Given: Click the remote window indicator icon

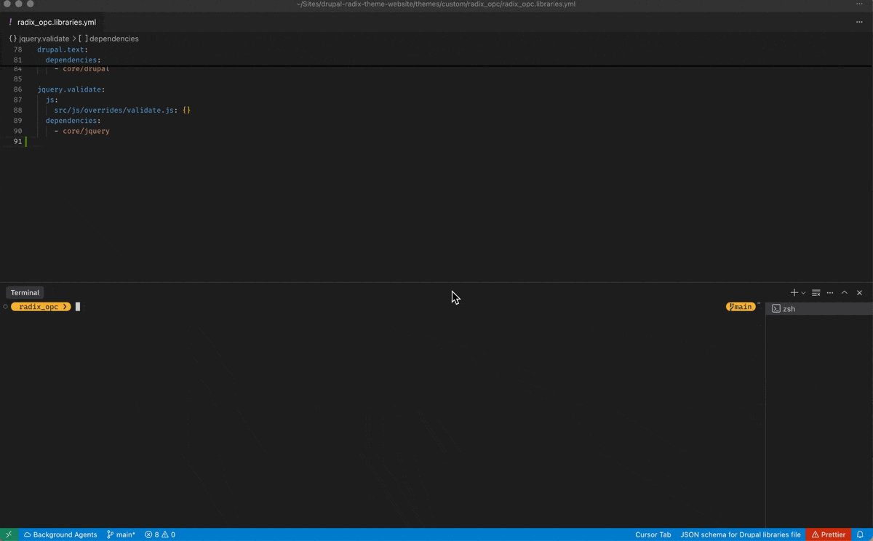Looking at the screenshot, I should click(x=9, y=534).
